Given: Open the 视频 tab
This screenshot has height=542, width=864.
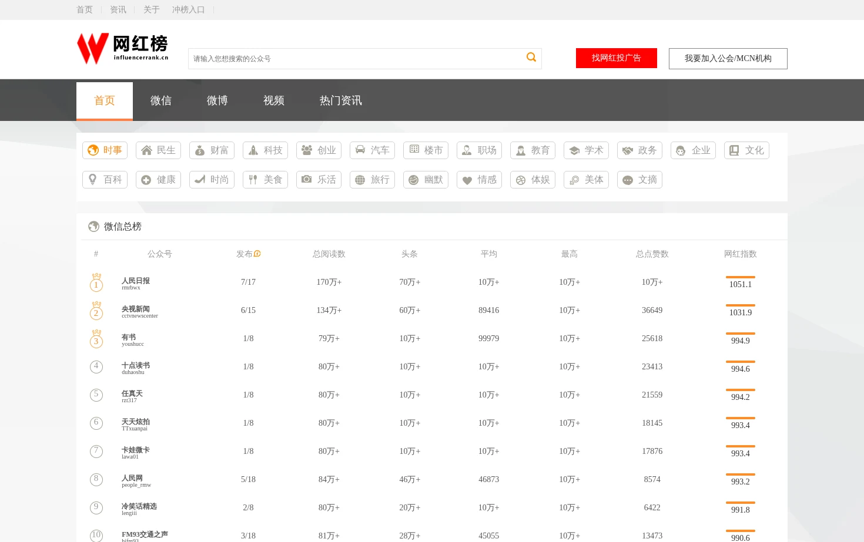Looking at the screenshot, I should (x=274, y=101).
